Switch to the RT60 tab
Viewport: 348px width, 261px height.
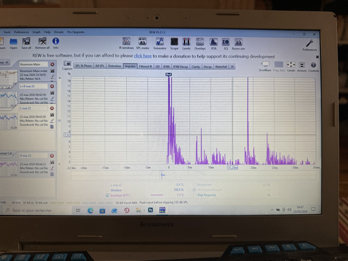(166, 66)
